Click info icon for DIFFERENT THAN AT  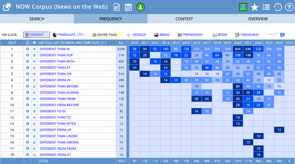(28, 68)
